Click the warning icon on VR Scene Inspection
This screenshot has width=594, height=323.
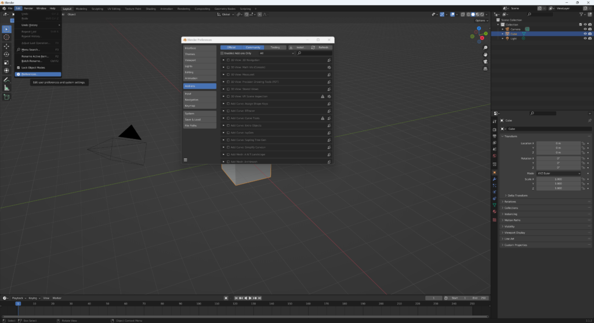click(x=323, y=97)
